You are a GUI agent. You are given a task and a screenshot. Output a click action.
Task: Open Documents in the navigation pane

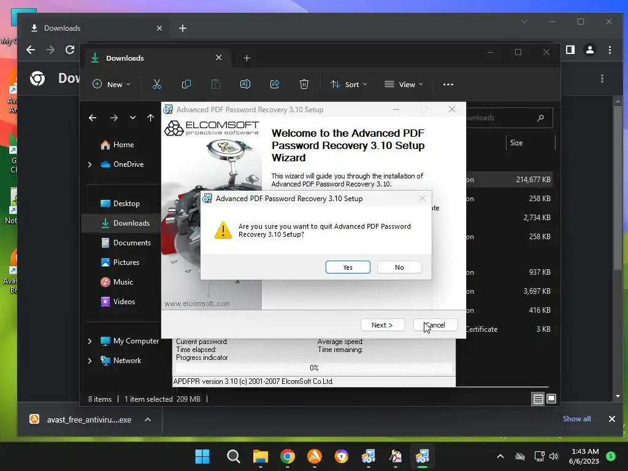[x=125, y=243]
